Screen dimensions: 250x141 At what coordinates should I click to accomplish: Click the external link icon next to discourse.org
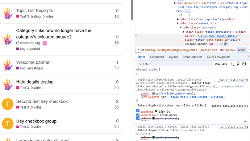(x=18, y=43)
